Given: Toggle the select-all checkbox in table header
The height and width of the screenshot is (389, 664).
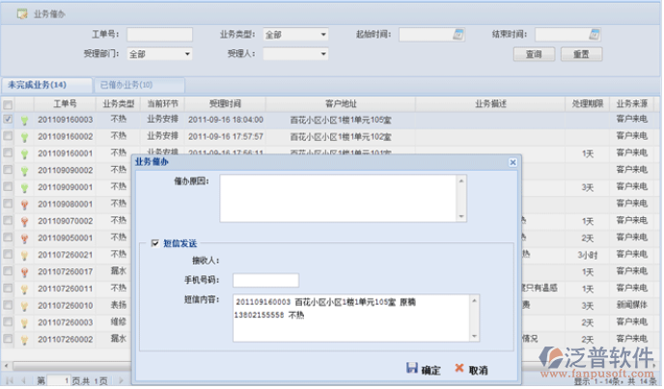Looking at the screenshot, I should (8, 104).
